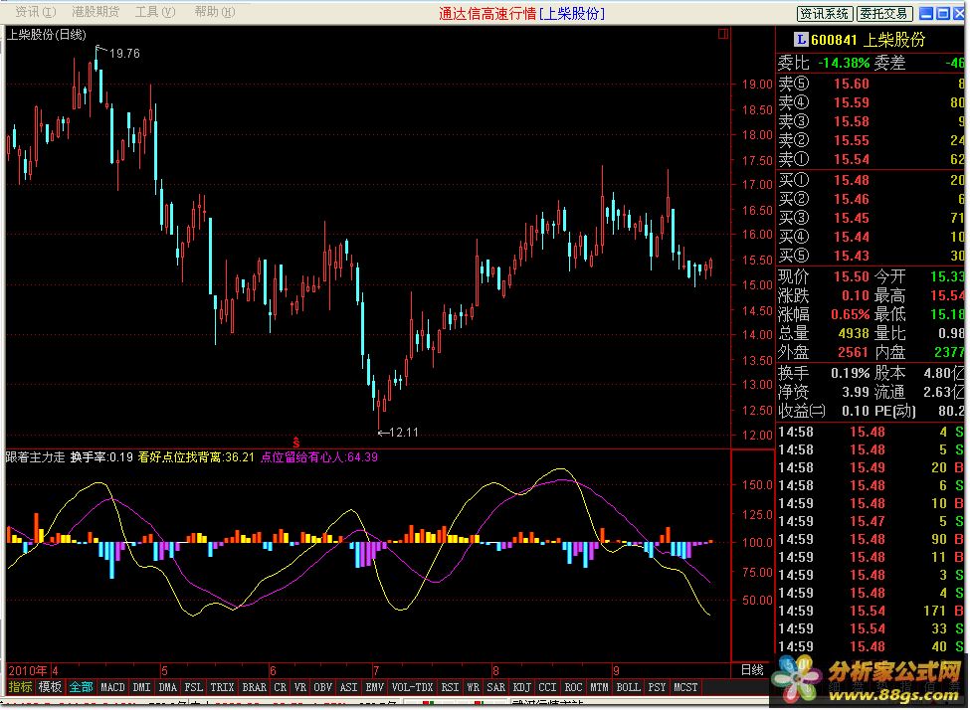Select the BOLL indicator tab
This screenshot has width=970, height=710.
tap(629, 686)
